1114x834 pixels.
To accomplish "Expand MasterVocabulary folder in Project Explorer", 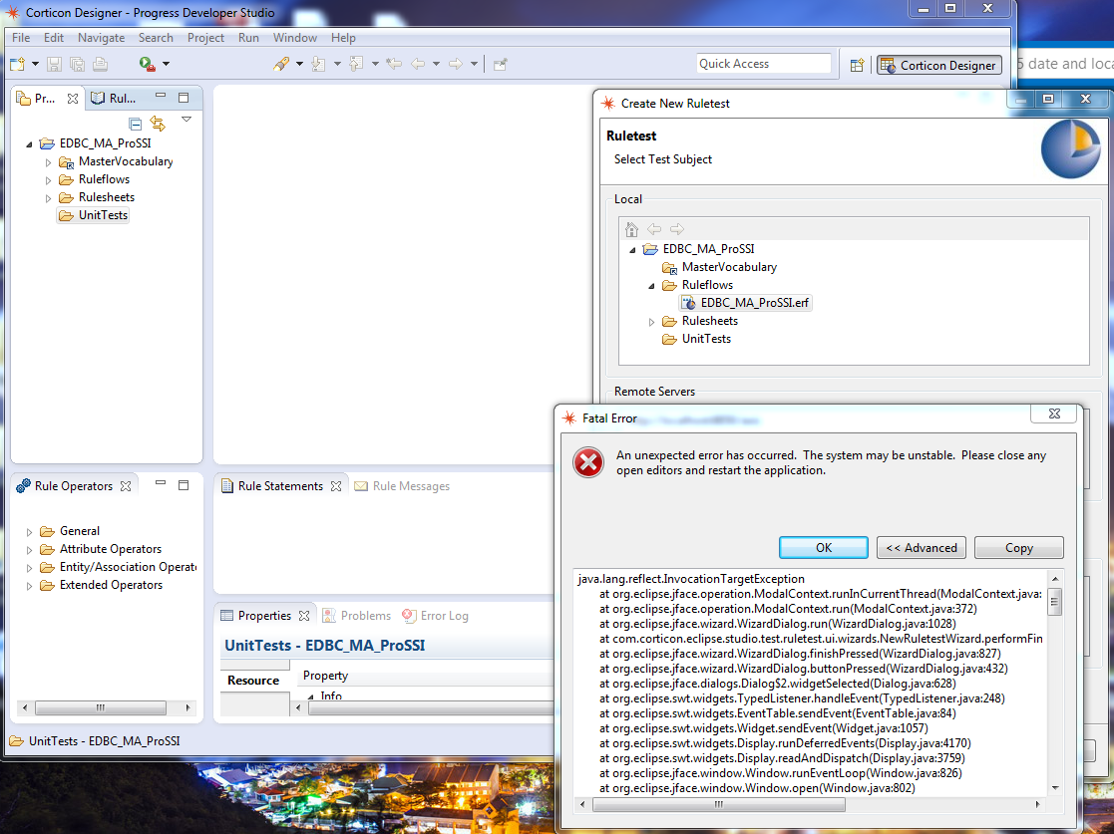I will coord(48,162).
